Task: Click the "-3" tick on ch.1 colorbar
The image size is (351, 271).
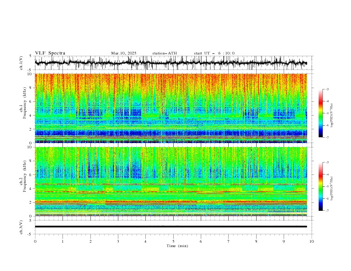Action: click(327, 89)
